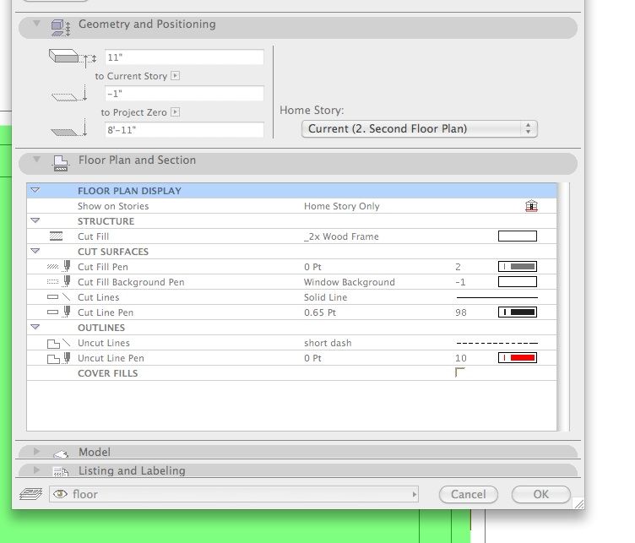The height and width of the screenshot is (543, 635).
Task: Open the 'to Project Zero' reference arrow
Action: (x=176, y=111)
